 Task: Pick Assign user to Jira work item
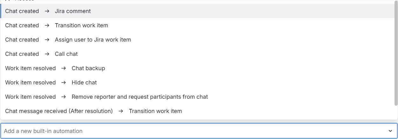[93, 40]
